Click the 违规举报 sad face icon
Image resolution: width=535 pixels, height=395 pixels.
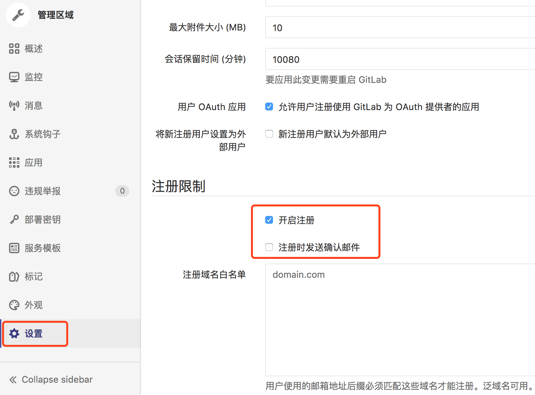click(x=14, y=191)
